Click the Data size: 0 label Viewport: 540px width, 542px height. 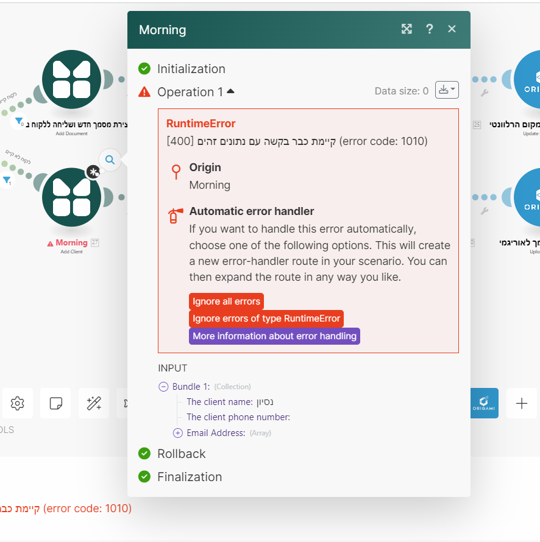[401, 91]
